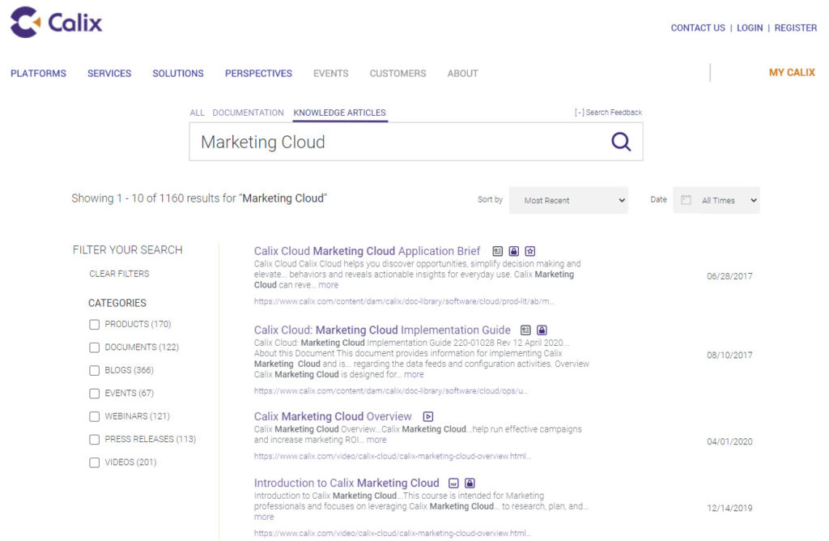829x541 pixels.
Task: Expand 'more' under Introduction to Calix snippet
Action: point(264,518)
